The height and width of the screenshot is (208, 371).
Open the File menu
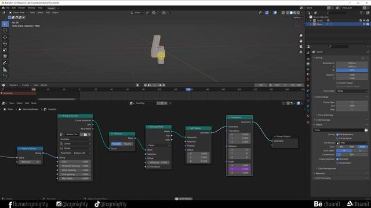tap(8, 8)
